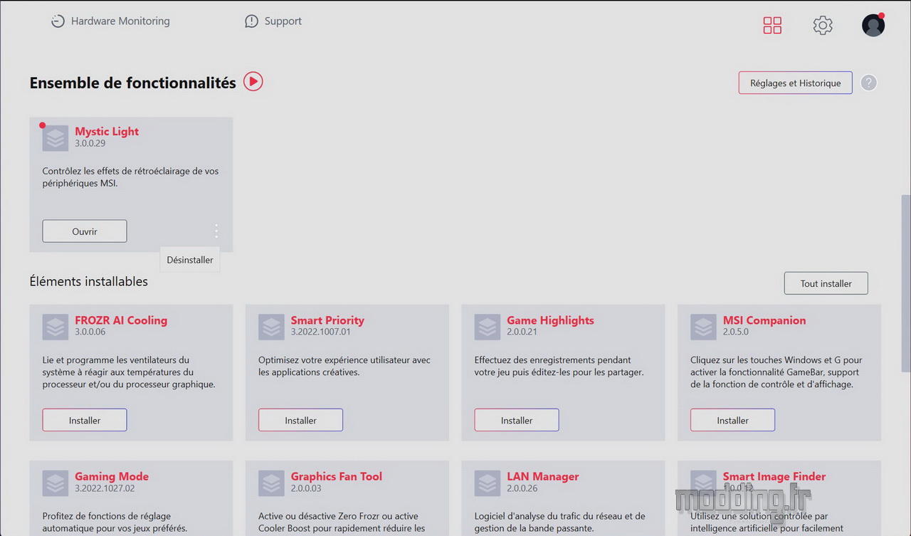Click the LAN Manager layers icon

tap(488, 483)
